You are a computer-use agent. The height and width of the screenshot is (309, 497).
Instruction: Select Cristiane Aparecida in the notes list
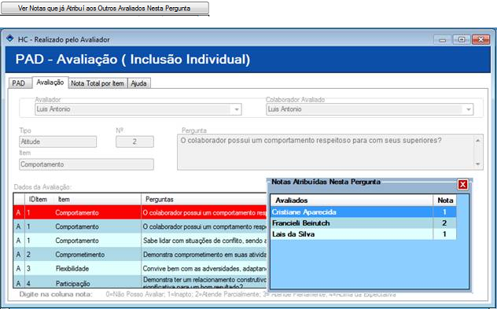(363, 212)
